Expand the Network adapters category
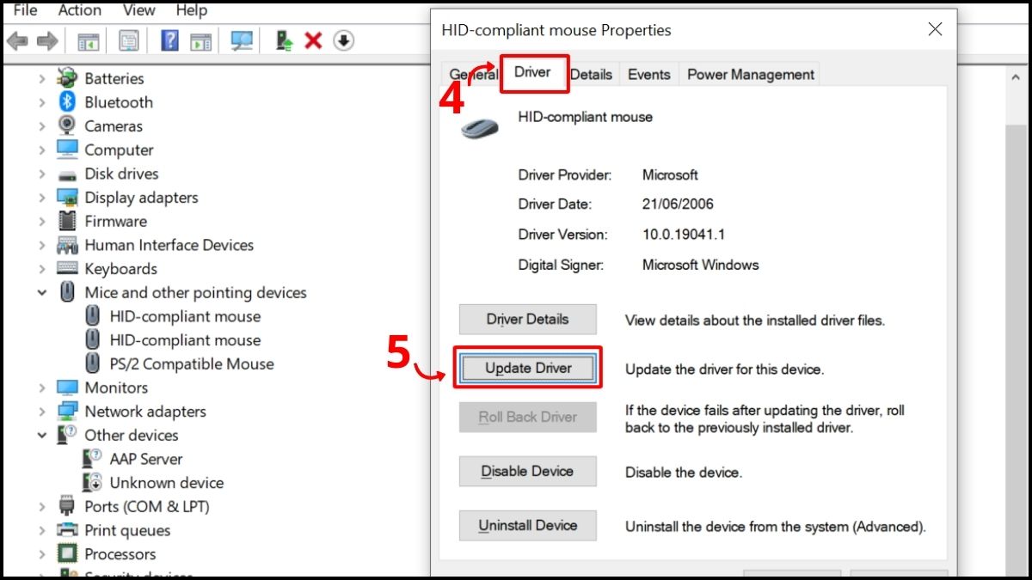This screenshot has height=580, width=1032. click(42, 412)
